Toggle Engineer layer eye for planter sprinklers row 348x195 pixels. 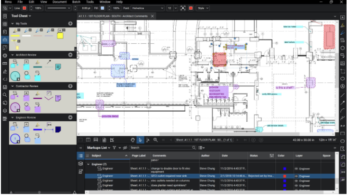coord(296,186)
